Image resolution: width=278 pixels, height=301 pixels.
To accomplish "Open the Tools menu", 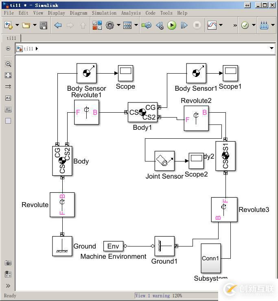I will pyautogui.click(x=166, y=13).
